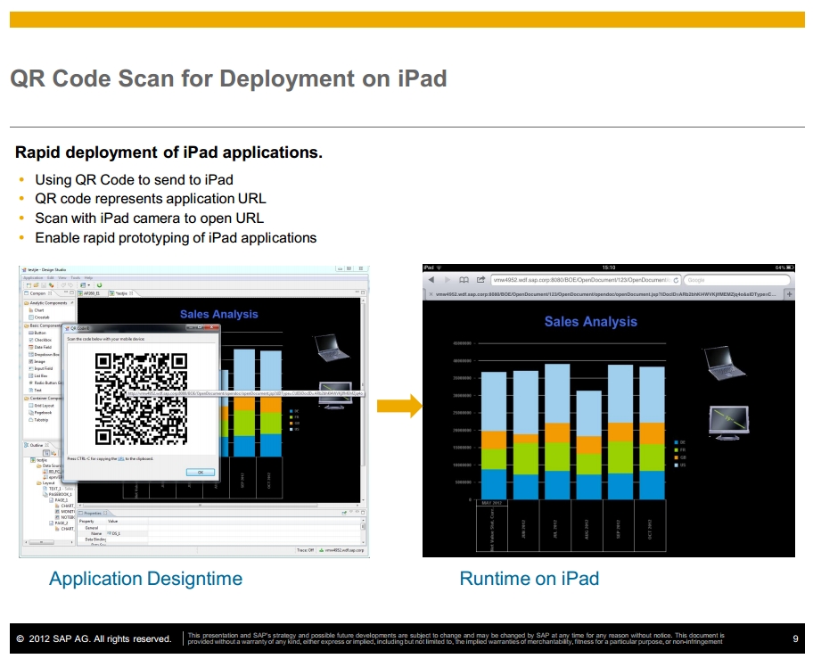Click the QR code image in the dialog

(x=141, y=399)
